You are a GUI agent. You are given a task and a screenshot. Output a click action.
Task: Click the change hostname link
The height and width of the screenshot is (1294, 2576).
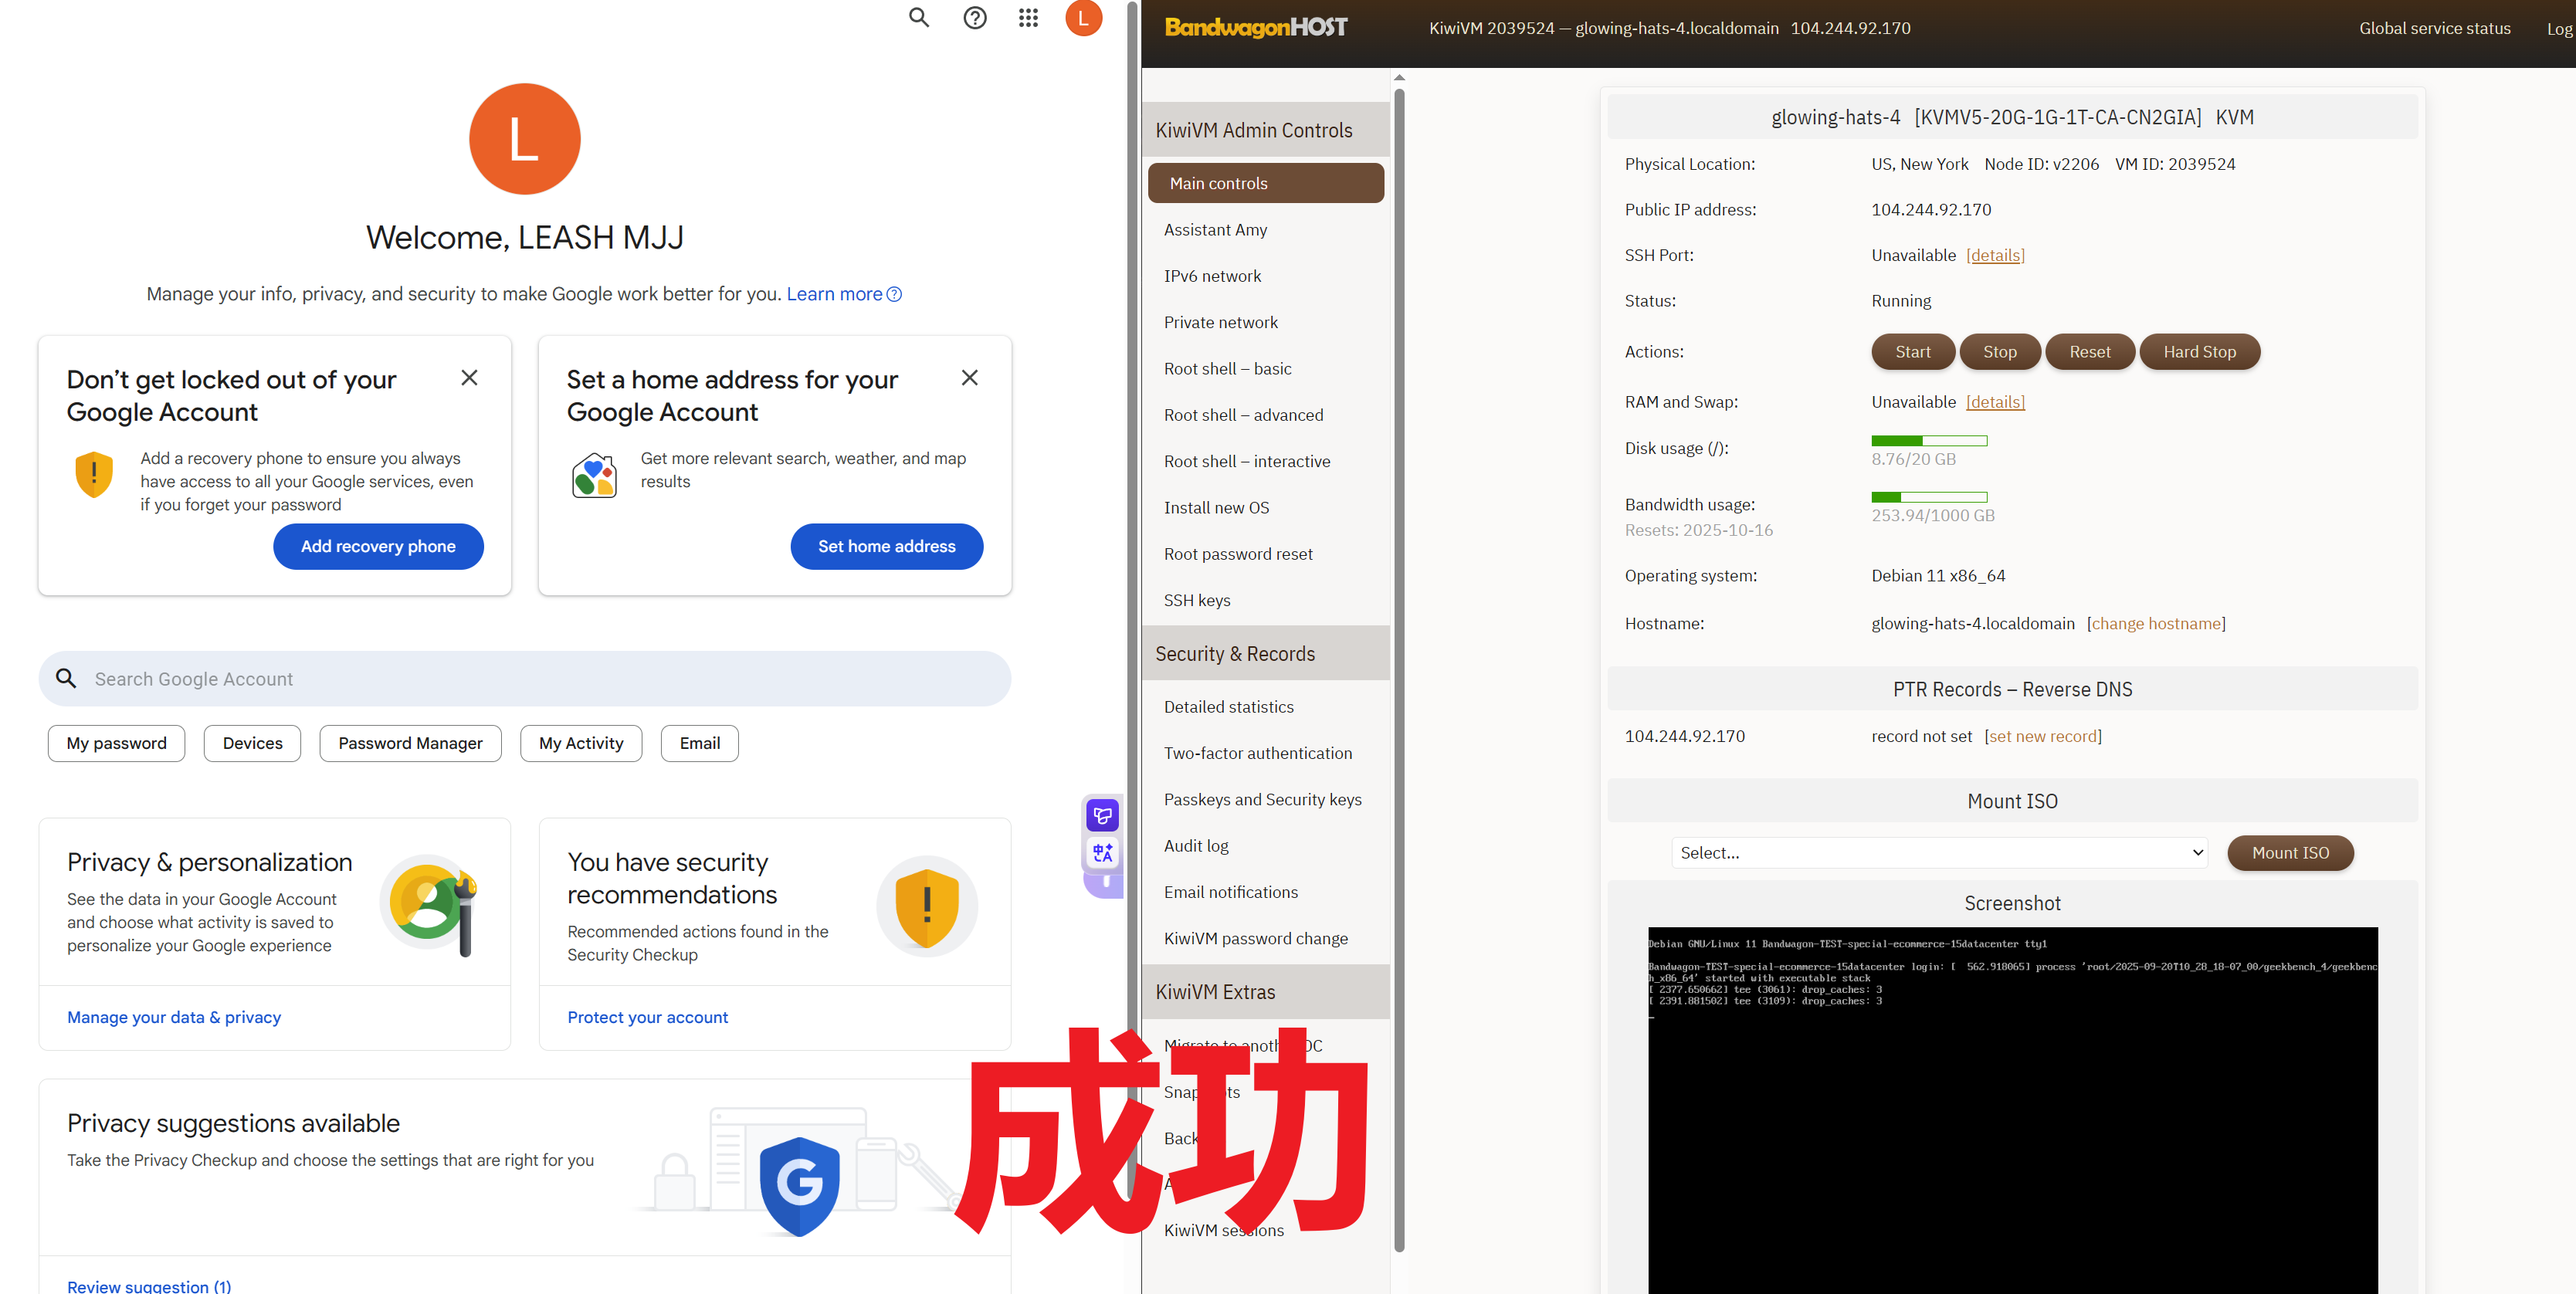point(2156,624)
